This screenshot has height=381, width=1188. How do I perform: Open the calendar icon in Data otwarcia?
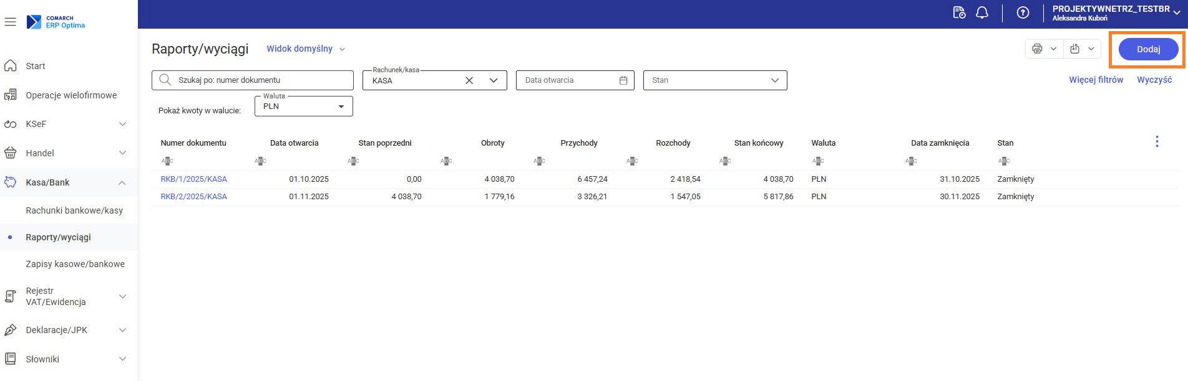click(x=623, y=80)
